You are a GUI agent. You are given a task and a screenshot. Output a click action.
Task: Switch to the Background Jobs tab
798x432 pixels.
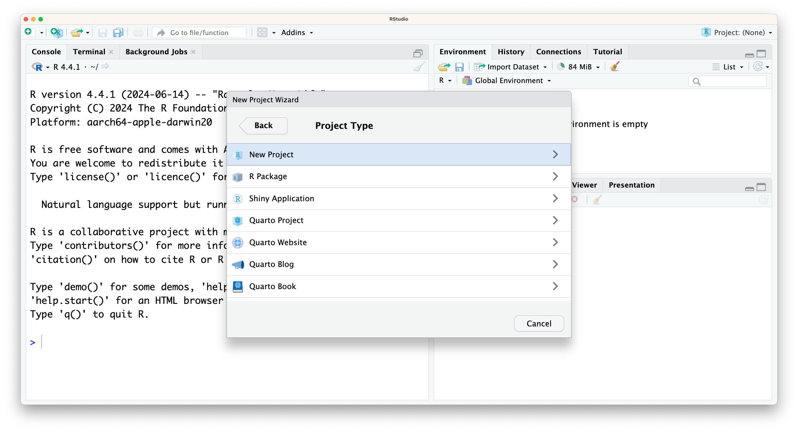coord(156,52)
